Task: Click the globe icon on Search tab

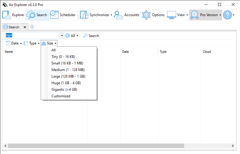Action: click(x=6, y=27)
